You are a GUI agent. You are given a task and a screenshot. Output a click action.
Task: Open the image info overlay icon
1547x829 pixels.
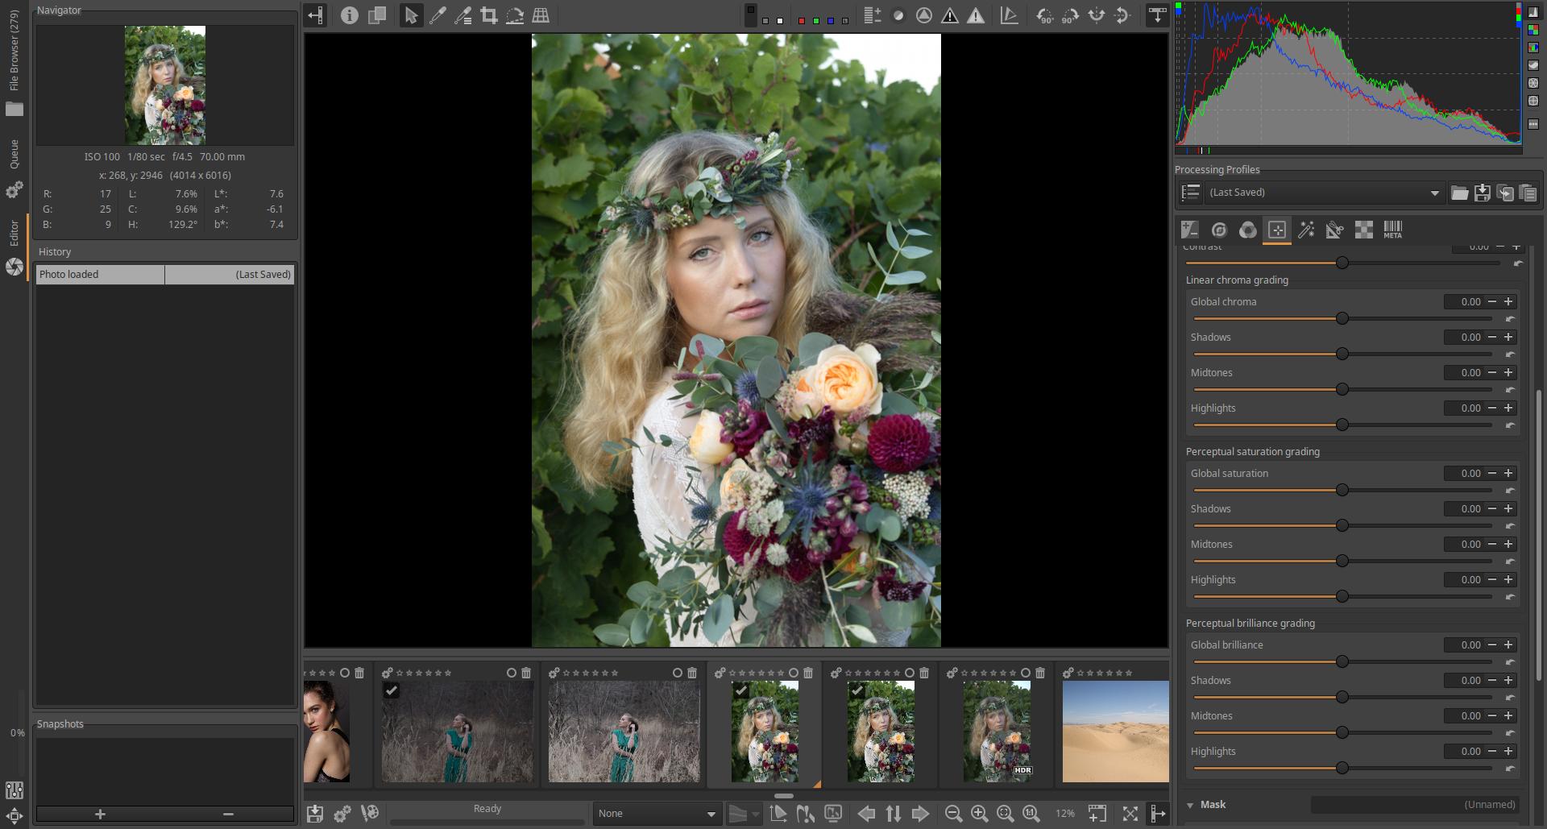click(x=349, y=15)
